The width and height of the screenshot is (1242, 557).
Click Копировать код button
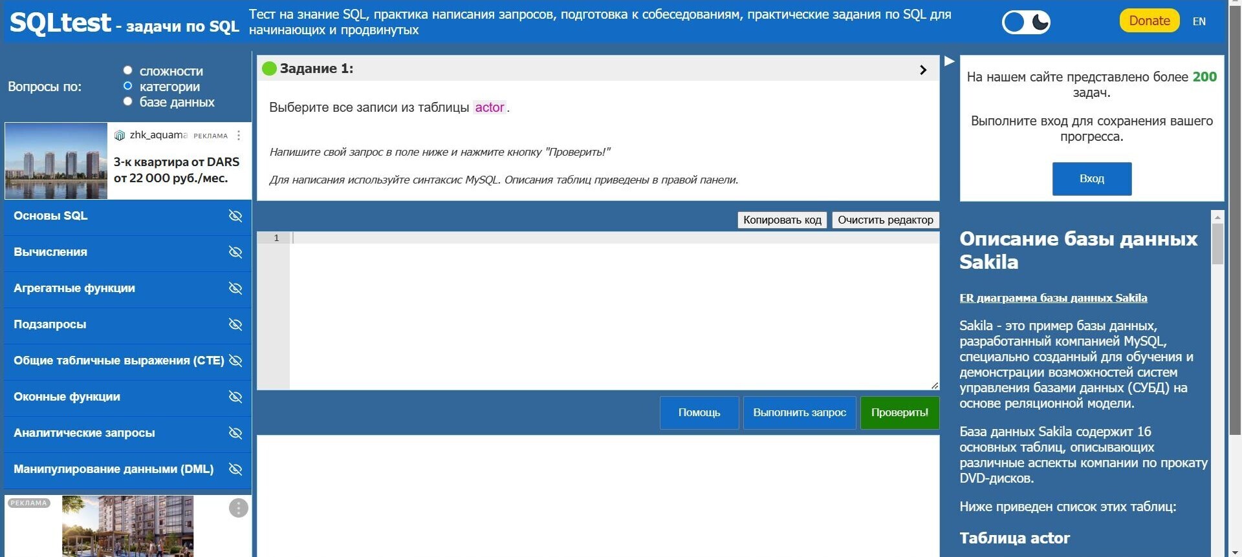point(782,220)
